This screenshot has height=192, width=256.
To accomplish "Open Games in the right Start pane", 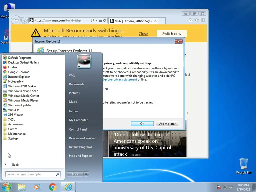I will pyautogui.click(x=73, y=111).
